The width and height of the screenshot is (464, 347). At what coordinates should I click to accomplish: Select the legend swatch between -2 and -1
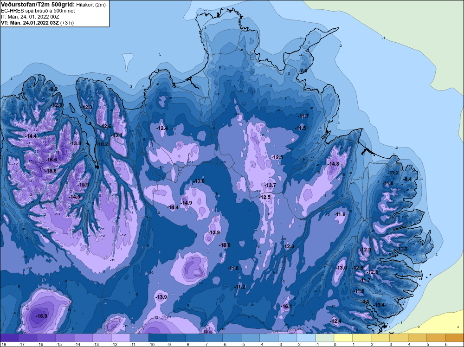[306, 338]
